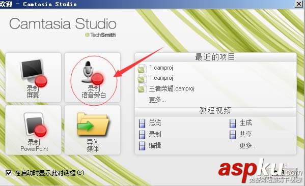Click the 共享 tutorial video icon
The height and width of the screenshot is (186, 305).
pyautogui.click(x=233, y=135)
